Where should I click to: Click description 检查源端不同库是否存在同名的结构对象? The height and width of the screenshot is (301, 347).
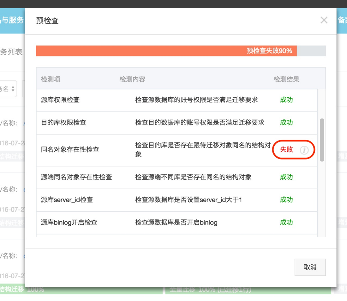tap(193, 177)
